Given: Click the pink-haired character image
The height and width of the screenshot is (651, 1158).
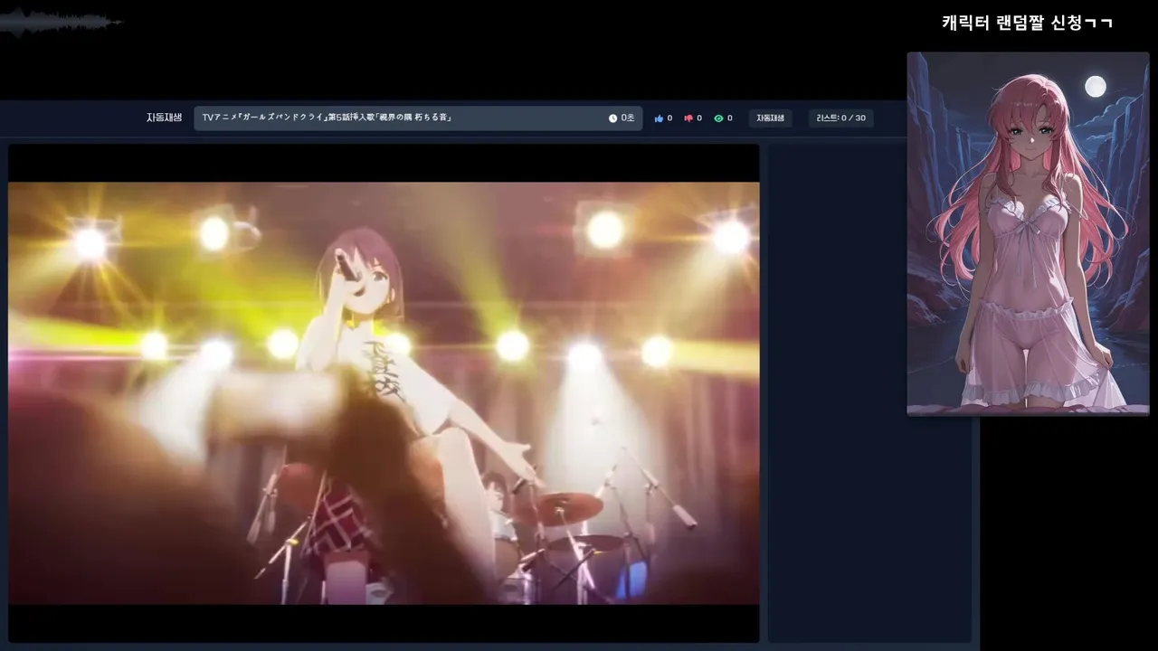Looking at the screenshot, I should pos(1028,233).
